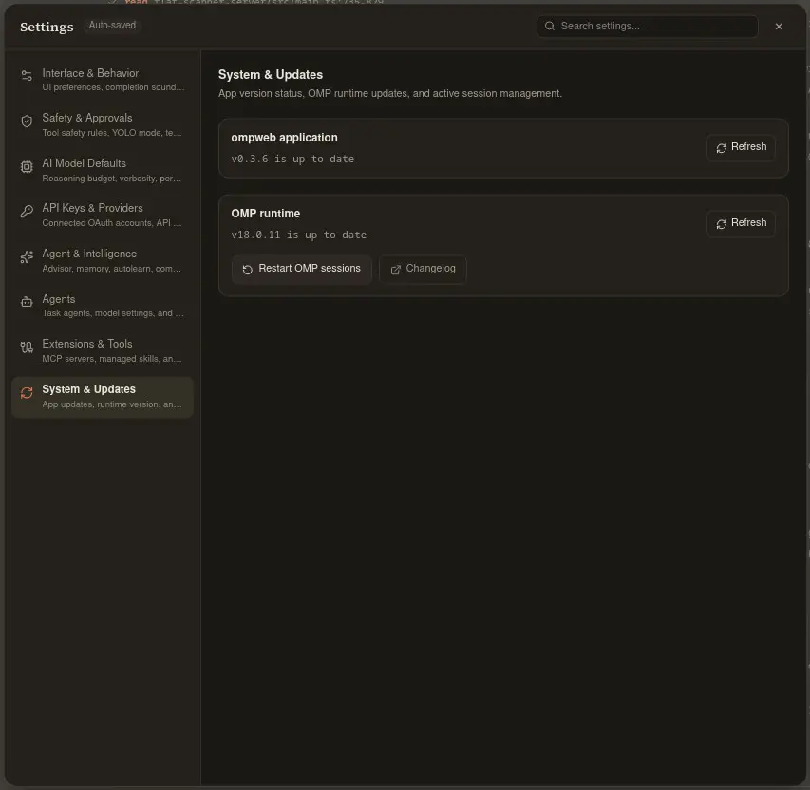Click the Auto-saved badge
Screen dimensions: 810x790
112,26
